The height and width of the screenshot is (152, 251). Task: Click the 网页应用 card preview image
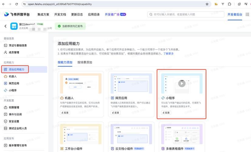pyautogui.click(x=131, y=83)
